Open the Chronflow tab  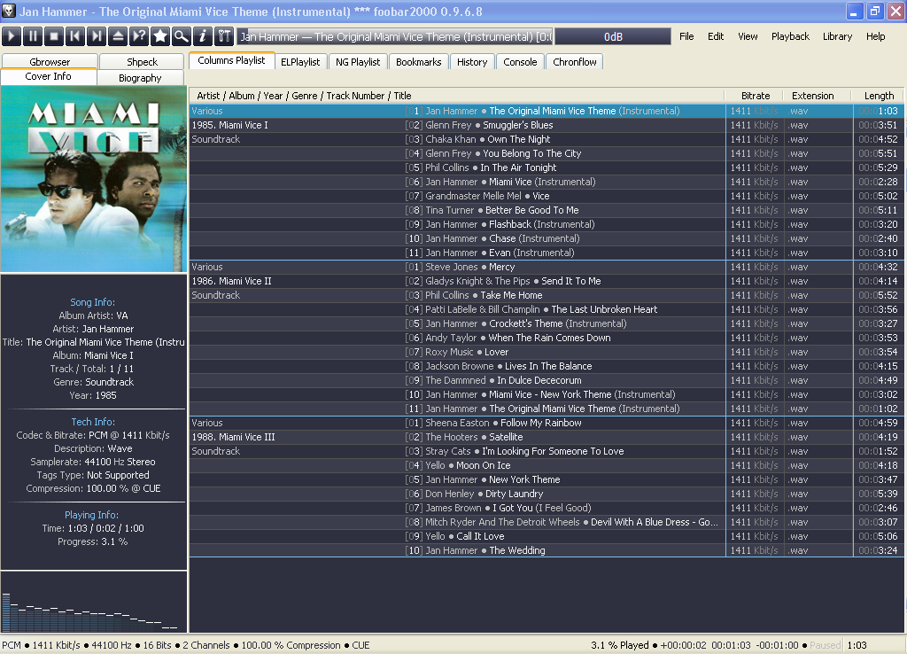coord(574,62)
